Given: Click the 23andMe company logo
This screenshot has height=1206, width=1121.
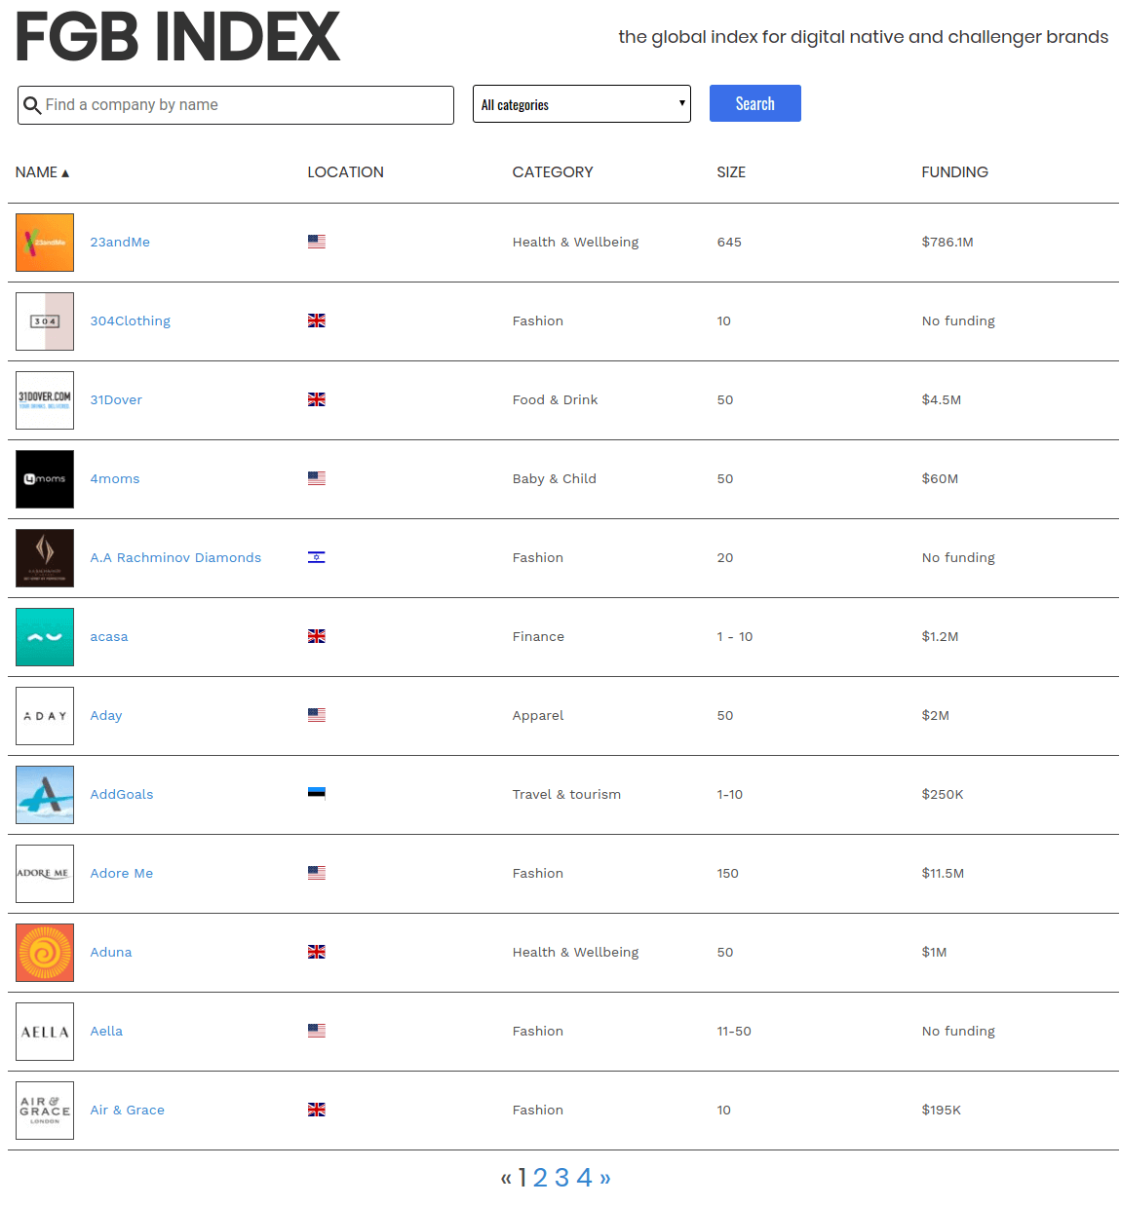Looking at the screenshot, I should pyautogui.click(x=45, y=243).
